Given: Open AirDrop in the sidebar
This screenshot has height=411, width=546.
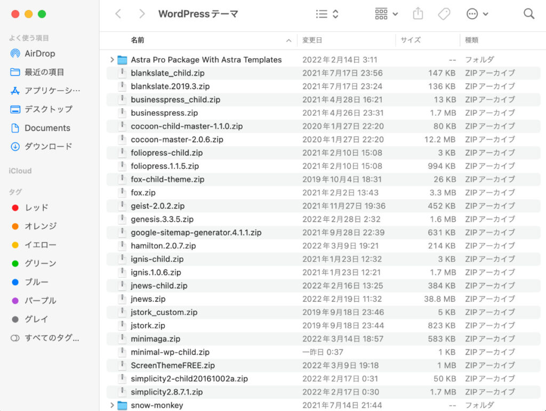Looking at the screenshot, I should tap(39, 54).
